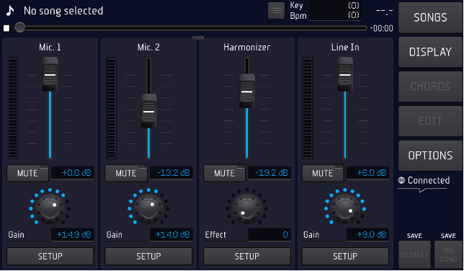The height and width of the screenshot is (271, 464).
Task: Click the song progress slider knob
Action: (20, 28)
